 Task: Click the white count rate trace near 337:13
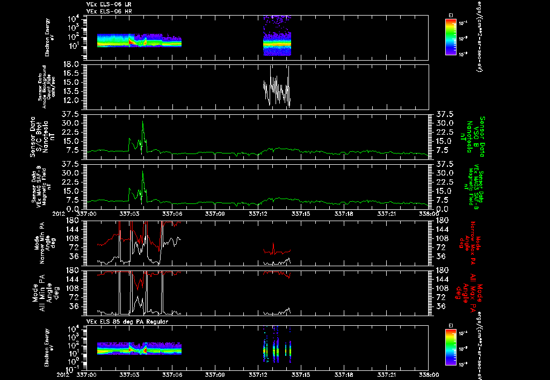point(277,87)
